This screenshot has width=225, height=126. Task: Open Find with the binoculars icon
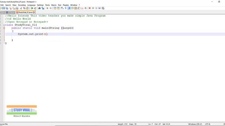click(39, 8)
